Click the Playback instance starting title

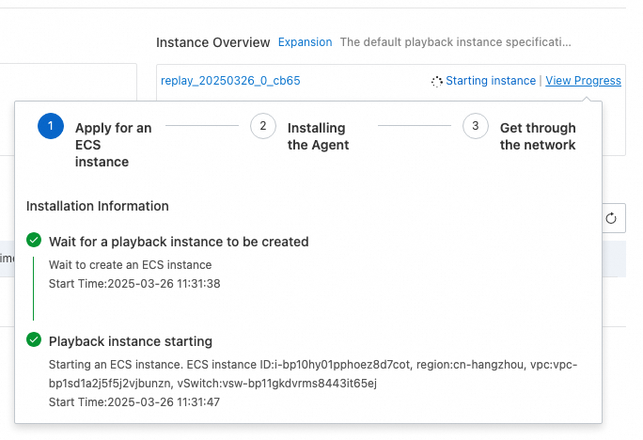point(131,341)
